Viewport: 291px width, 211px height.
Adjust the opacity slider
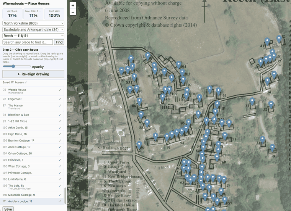(x=17, y=66)
